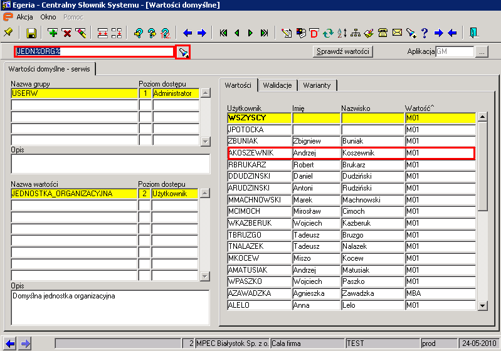The image size is (501, 351).
Task: Click blue right arrow next to help icon
Action: tap(439, 33)
